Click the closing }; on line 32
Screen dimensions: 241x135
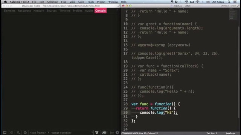pyautogui.click(x=133, y=121)
